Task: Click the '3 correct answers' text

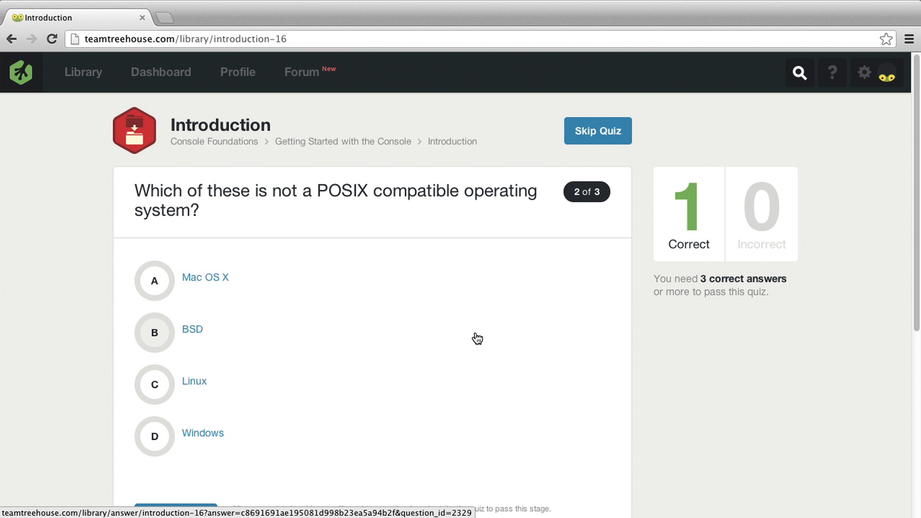Action: coord(743,279)
